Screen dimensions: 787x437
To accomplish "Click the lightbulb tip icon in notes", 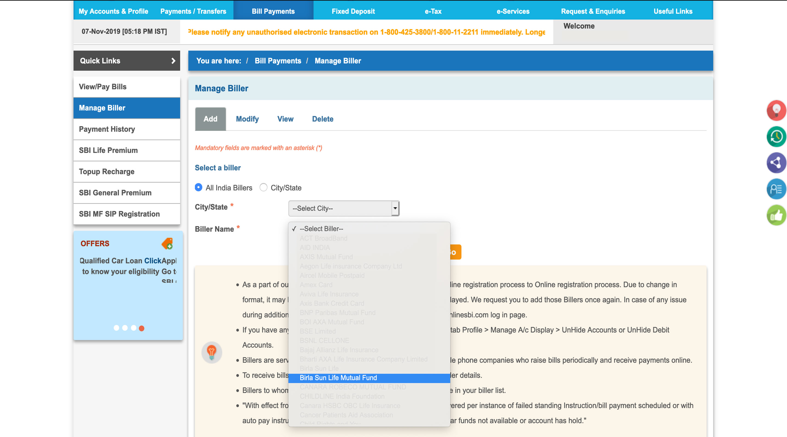I will (x=212, y=352).
